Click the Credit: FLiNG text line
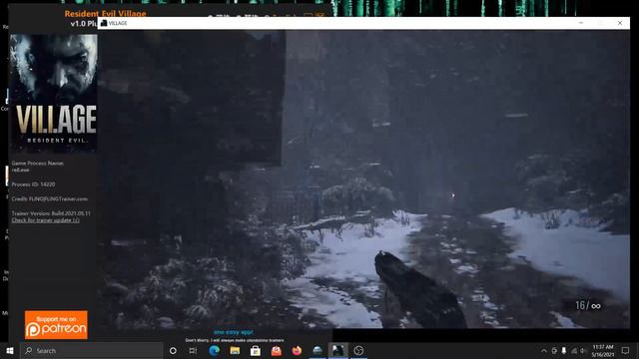Viewport: 639px width, 359px height. tap(49, 199)
